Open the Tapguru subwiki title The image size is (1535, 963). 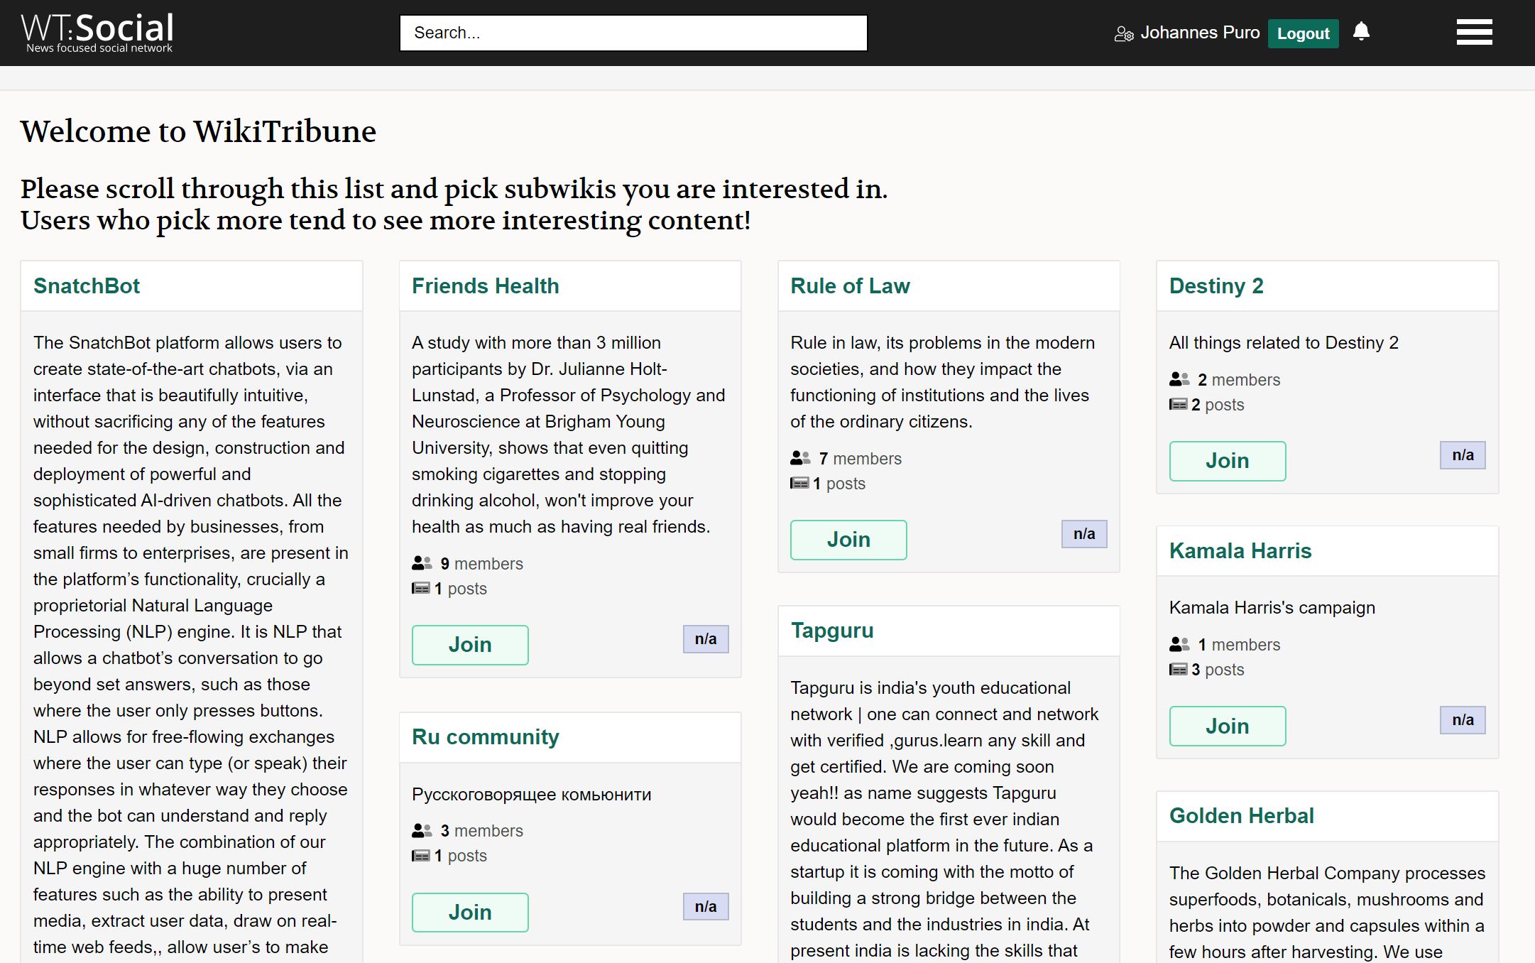click(x=832, y=631)
